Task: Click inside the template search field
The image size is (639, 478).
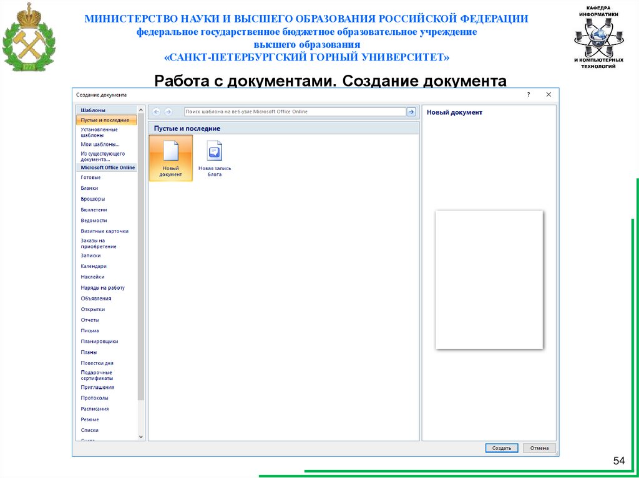Action: pos(295,112)
